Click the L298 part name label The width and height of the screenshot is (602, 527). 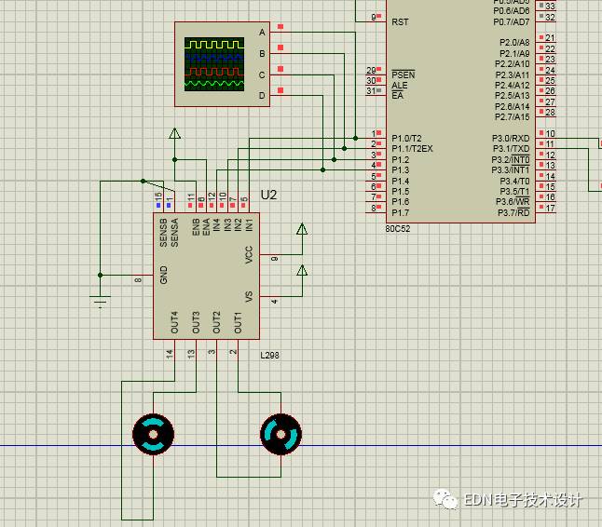pyautogui.click(x=269, y=355)
